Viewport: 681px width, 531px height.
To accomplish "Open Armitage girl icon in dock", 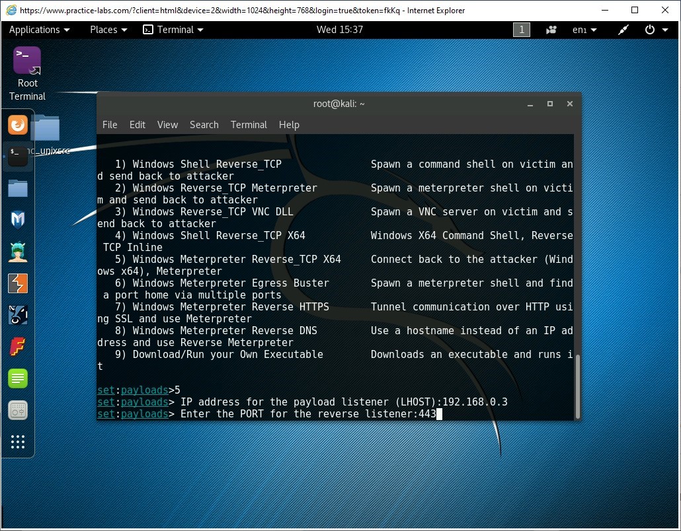I will 18,252.
